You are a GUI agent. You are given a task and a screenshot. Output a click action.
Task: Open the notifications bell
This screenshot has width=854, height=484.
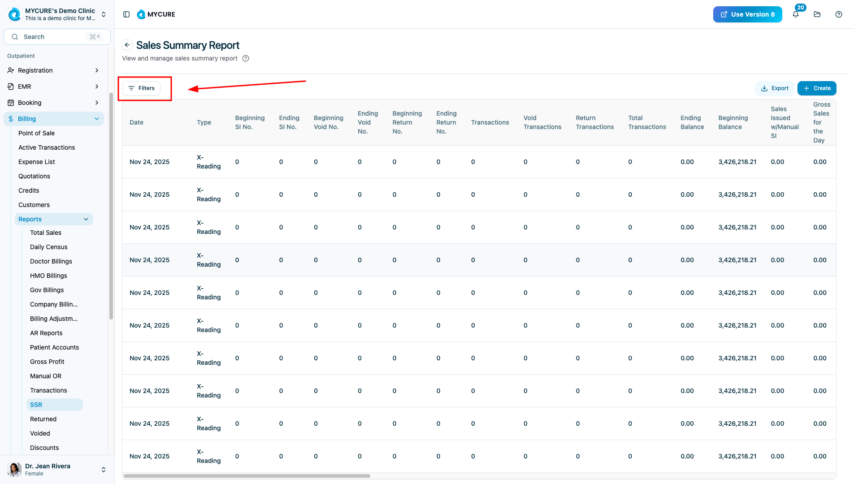coord(796,14)
